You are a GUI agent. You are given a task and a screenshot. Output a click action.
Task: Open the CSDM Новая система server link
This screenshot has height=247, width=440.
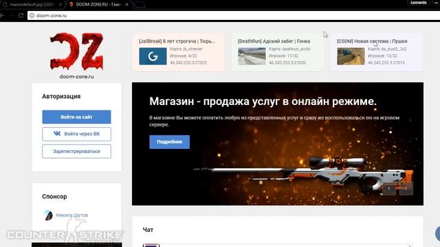[372, 41]
